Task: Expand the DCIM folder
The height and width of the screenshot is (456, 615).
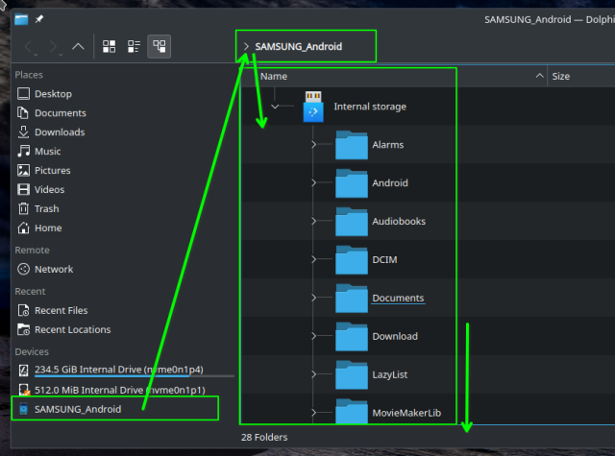Action: point(313,260)
